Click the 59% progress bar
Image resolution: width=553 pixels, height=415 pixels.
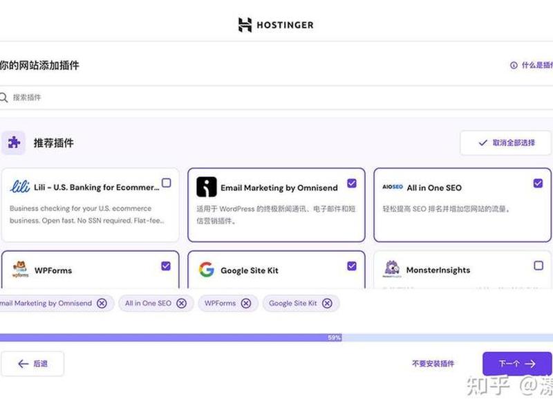coord(276,338)
